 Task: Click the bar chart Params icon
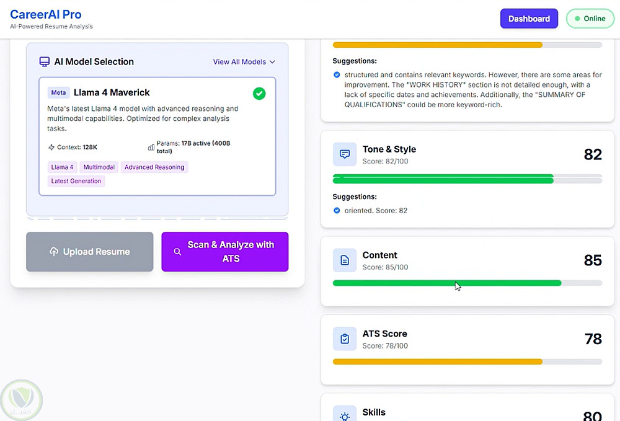151,148
